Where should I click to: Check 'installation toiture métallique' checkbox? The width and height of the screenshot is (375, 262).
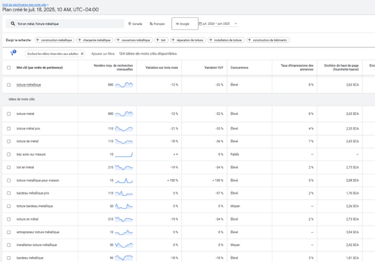click(x=9, y=245)
